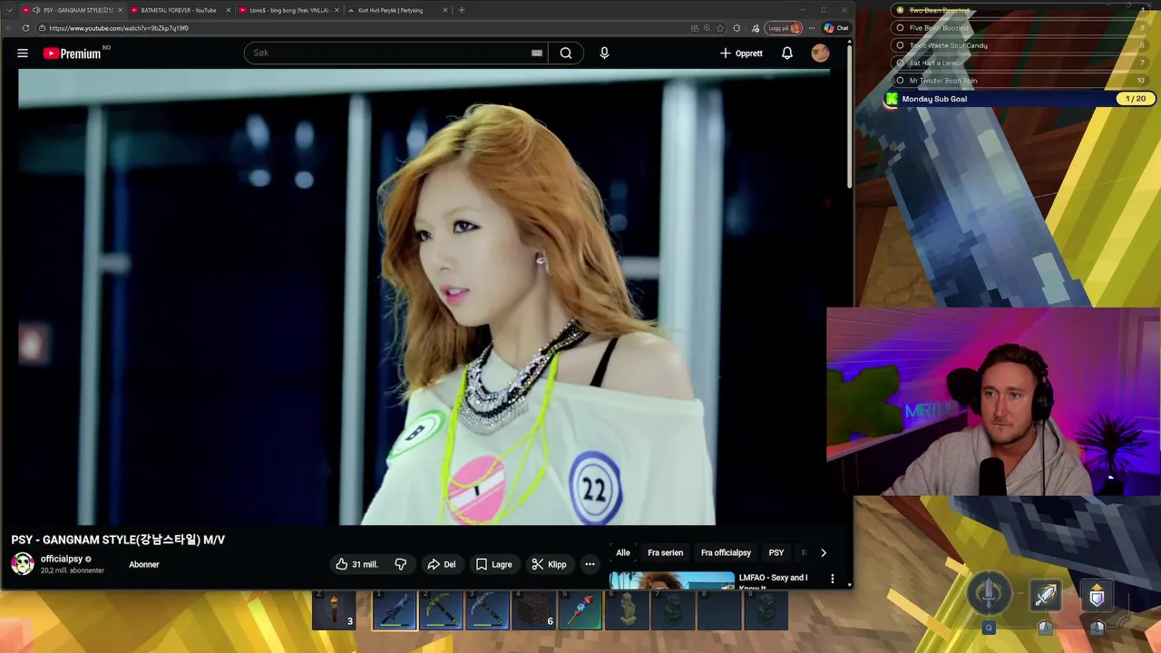
Task: Select the Alle filter chip
Action: click(623, 552)
